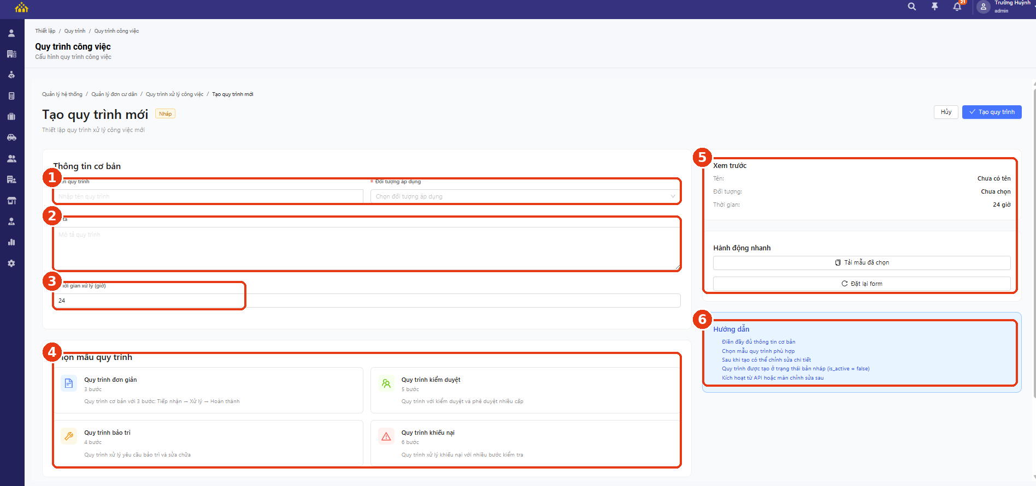Open the car sidebar icon
1036x486 pixels.
11,137
